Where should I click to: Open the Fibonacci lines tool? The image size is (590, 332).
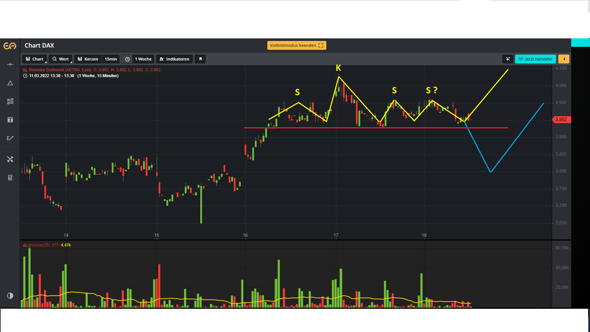coord(10,101)
